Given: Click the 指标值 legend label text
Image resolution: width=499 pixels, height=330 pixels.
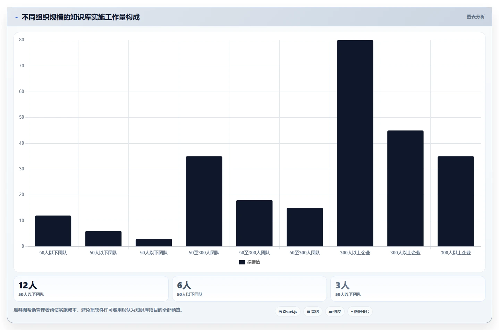Looking at the screenshot, I should pyautogui.click(x=254, y=262).
